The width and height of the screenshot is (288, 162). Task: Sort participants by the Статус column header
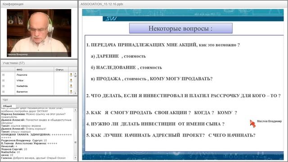pos(61,70)
